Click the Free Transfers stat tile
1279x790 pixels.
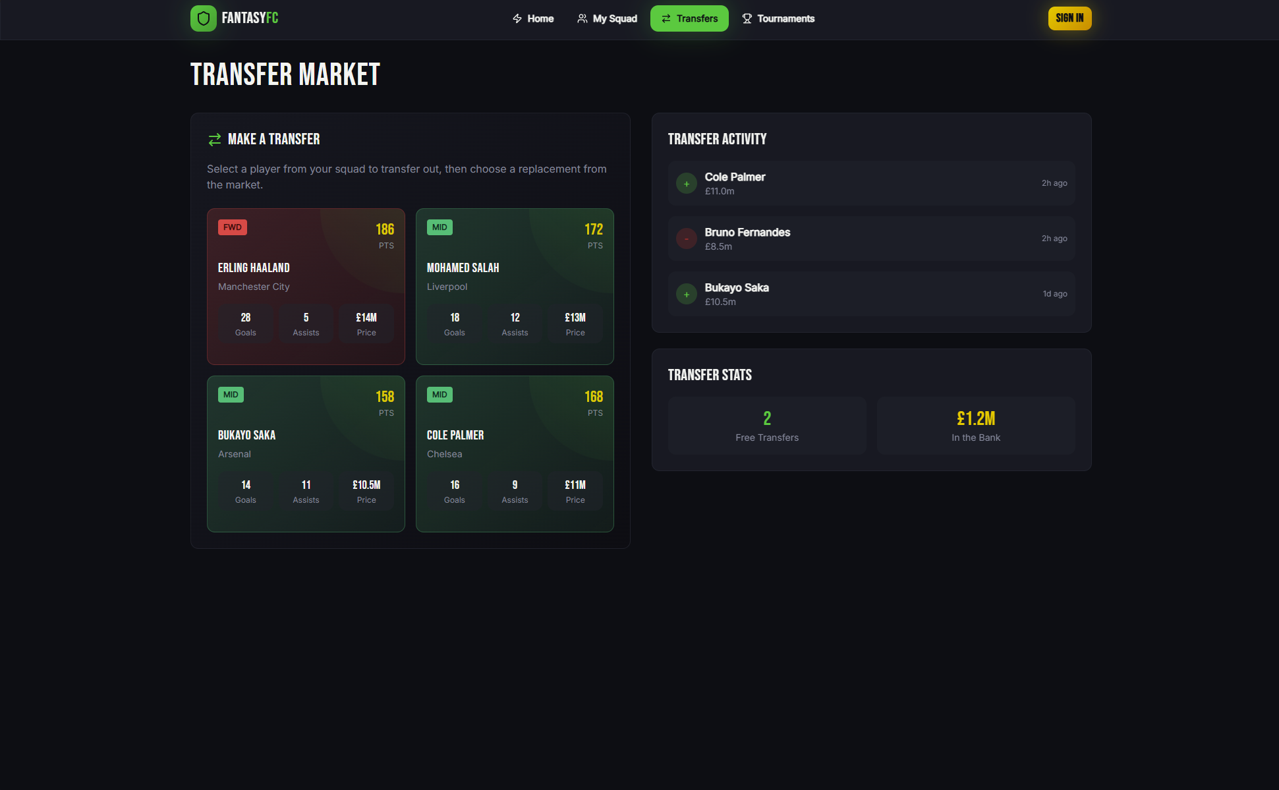(x=766, y=426)
